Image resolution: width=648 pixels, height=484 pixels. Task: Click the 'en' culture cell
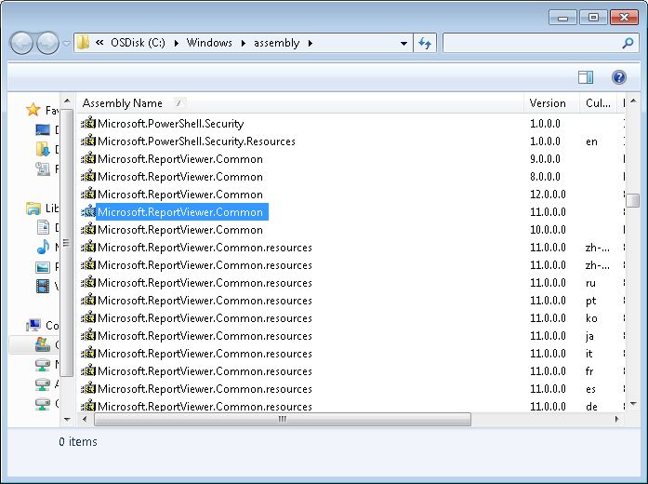tap(591, 141)
